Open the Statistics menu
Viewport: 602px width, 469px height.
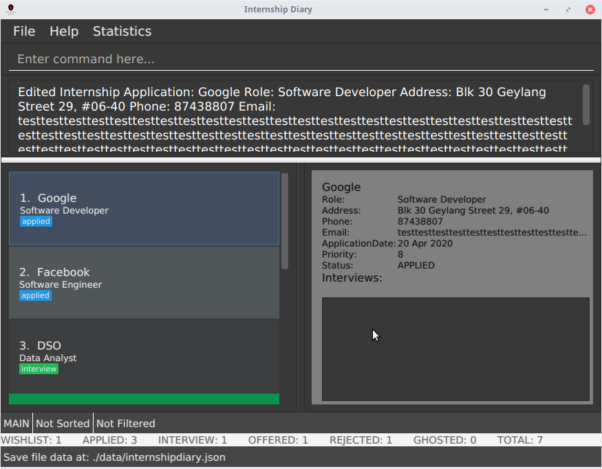[x=122, y=32]
